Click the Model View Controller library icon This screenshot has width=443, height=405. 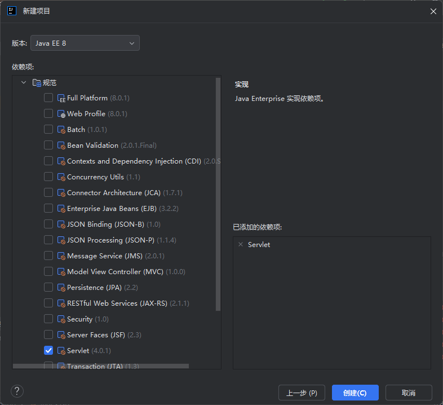(x=61, y=272)
